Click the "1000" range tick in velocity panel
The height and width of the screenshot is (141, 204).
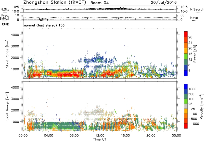(x=15, y=122)
